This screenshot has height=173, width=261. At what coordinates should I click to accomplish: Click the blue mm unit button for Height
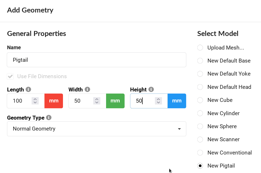pyautogui.click(x=177, y=101)
